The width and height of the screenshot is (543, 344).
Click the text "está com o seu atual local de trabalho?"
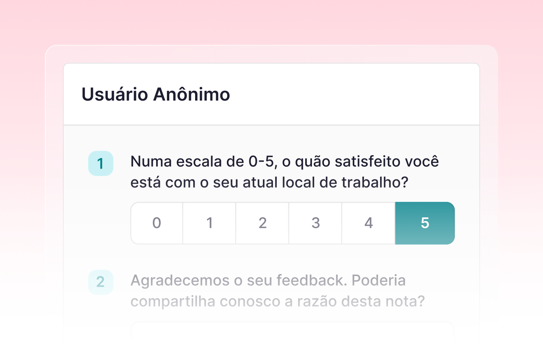pos(269,182)
